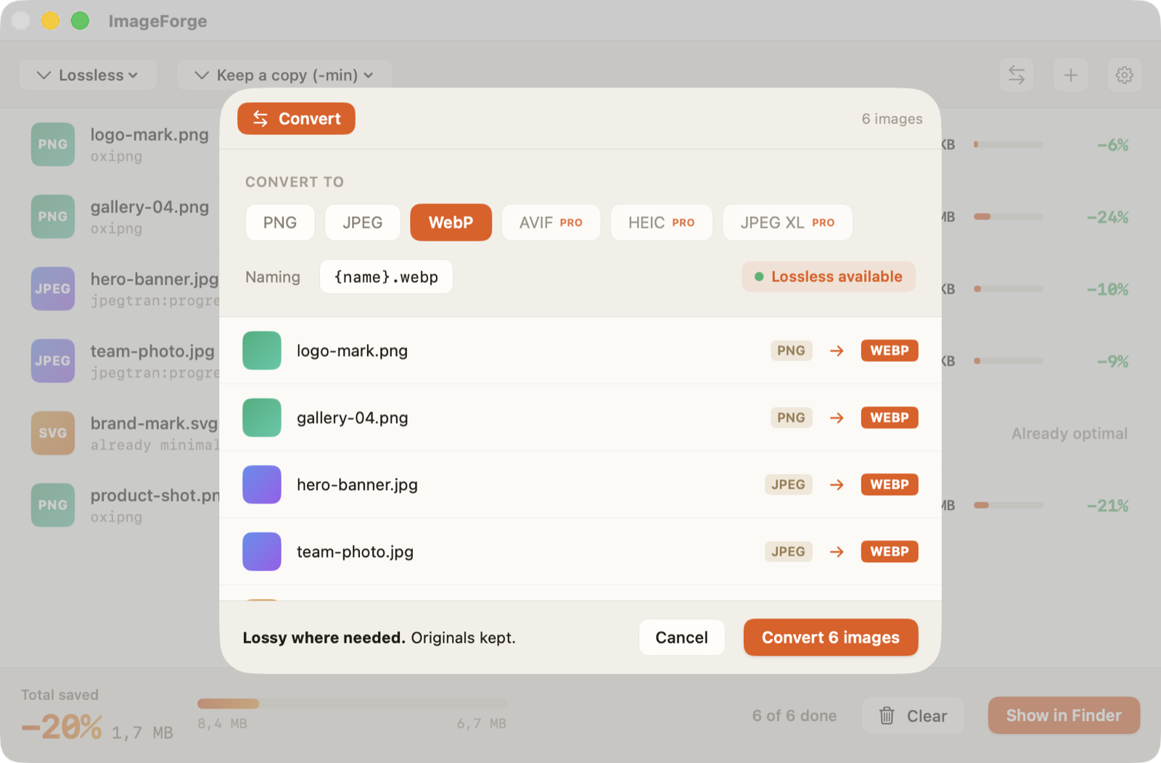The width and height of the screenshot is (1161, 763).
Task: Click brand-mark.svg in the main file list
Action: [x=153, y=424]
